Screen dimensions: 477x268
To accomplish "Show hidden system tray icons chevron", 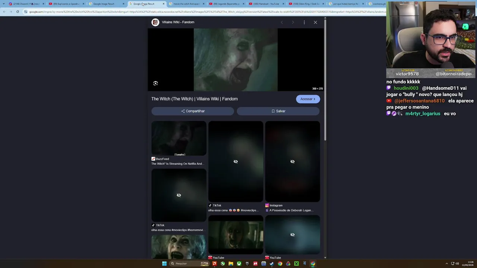I will coord(447,264).
